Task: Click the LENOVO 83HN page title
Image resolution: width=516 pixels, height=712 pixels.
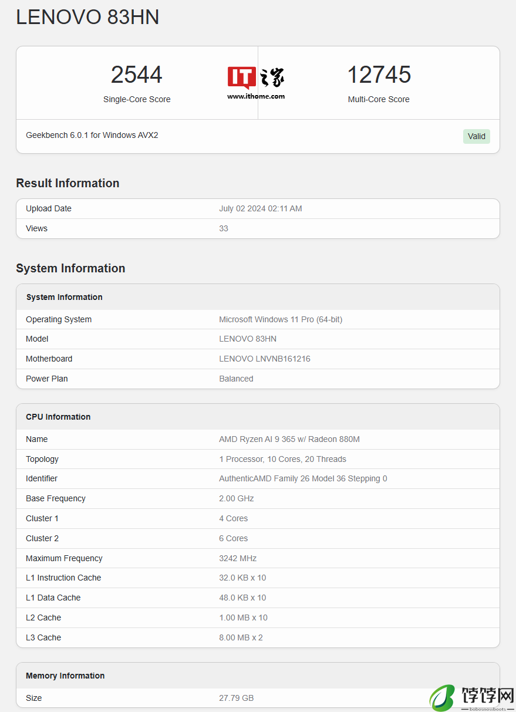Action: [87, 17]
